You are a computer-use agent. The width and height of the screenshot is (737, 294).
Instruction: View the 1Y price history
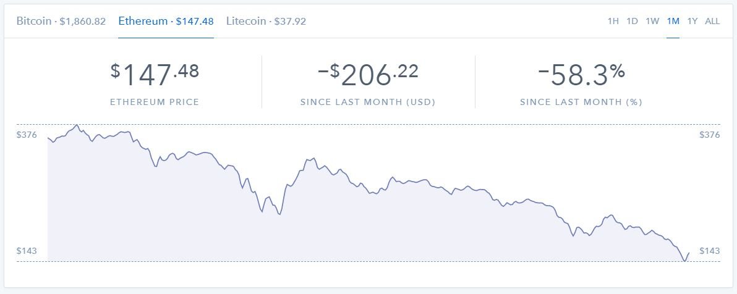(692, 21)
